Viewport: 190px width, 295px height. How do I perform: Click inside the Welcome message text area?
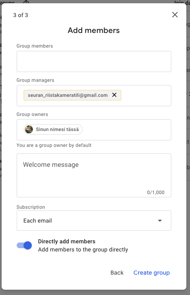pos(94,175)
